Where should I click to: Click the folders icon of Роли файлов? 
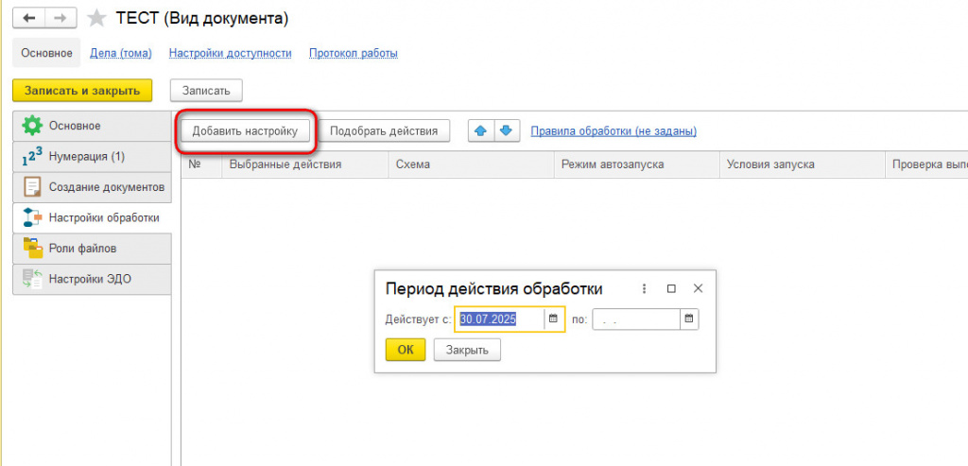click(32, 248)
